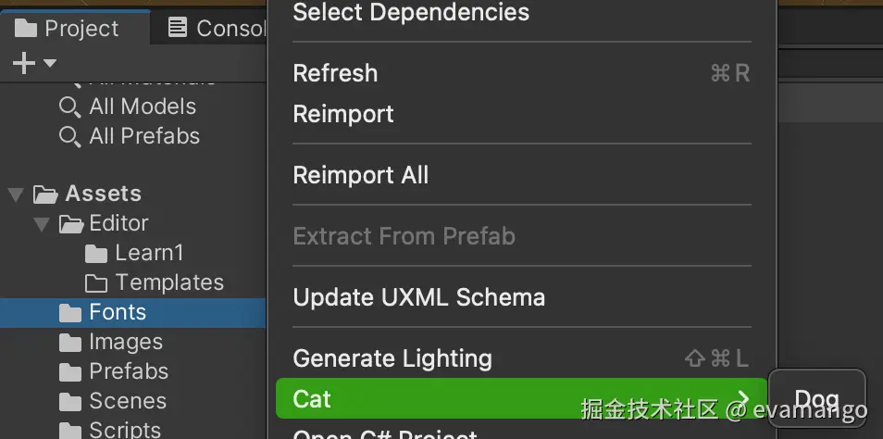Click the Images folder icon
The height and width of the screenshot is (439, 883).
pos(70,342)
